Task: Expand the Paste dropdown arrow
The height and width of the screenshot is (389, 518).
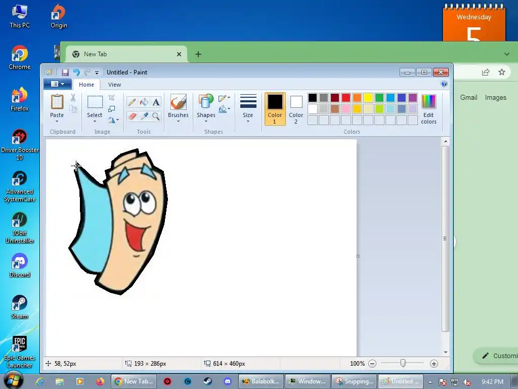Action: tap(57, 122)
